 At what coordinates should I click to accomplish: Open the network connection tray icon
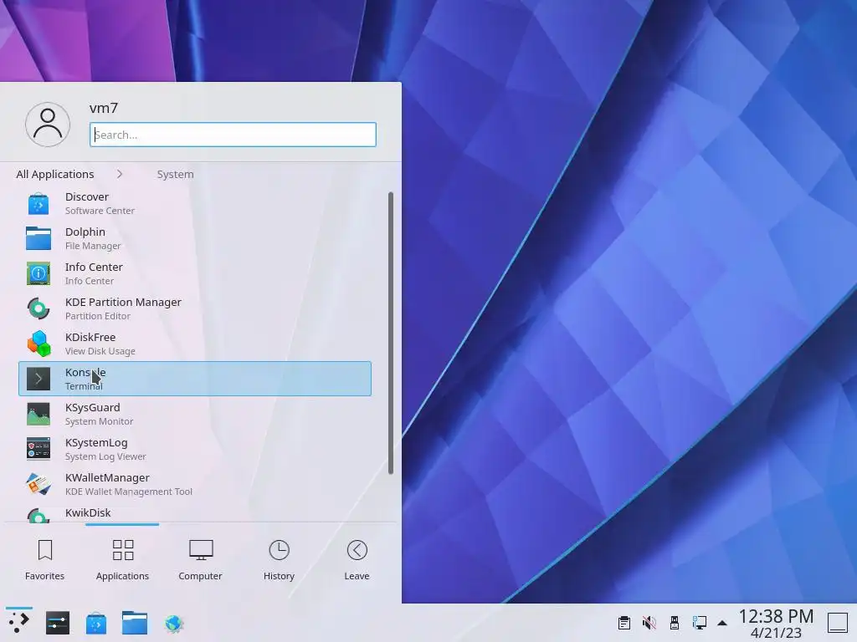tap(699, 622)
